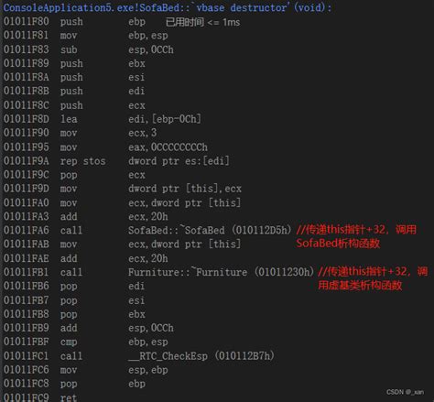Viewport: 434px width, 402px height.
Task: Click the __RTC_CheckEsp call target
Action: [x=168, y=356]
